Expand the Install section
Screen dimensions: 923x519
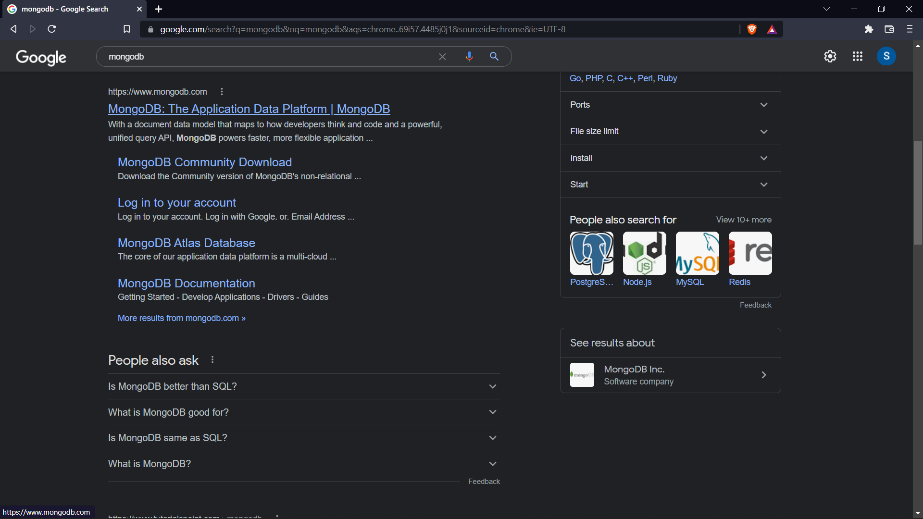coord(670,158)
